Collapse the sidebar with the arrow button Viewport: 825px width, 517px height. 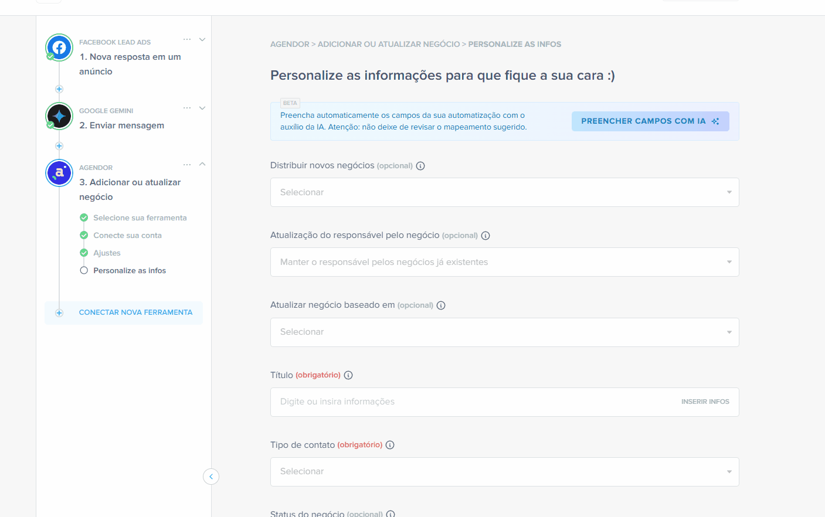coord(211,477)
